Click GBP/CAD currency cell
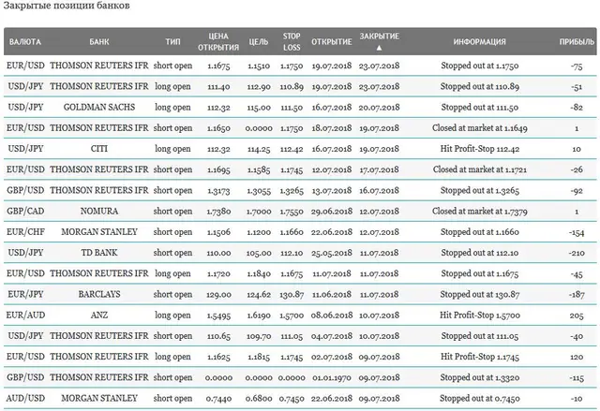Screen dimensions: 600x411 pos(25,211)
